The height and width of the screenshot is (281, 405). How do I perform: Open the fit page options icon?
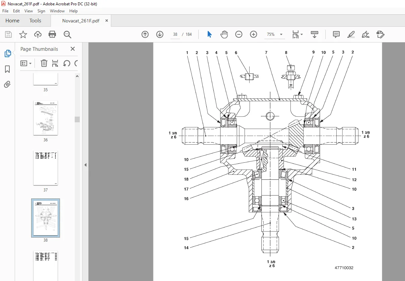297,34
